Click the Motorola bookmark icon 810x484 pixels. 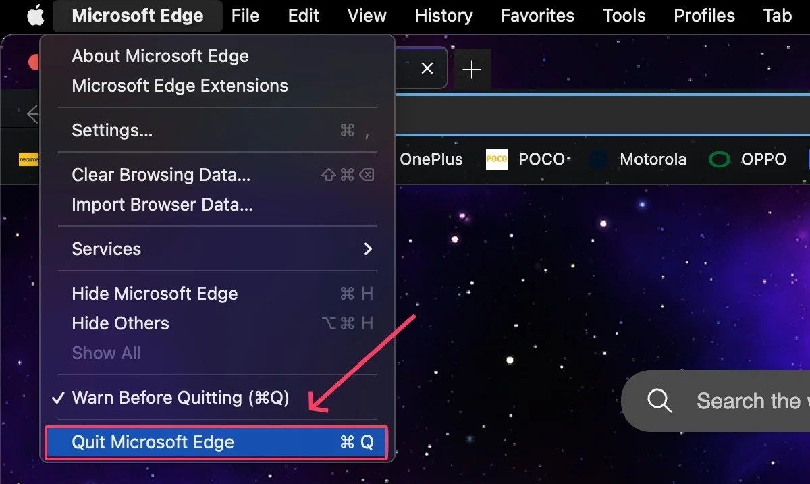pyautogui.click(x=598, y=159)
